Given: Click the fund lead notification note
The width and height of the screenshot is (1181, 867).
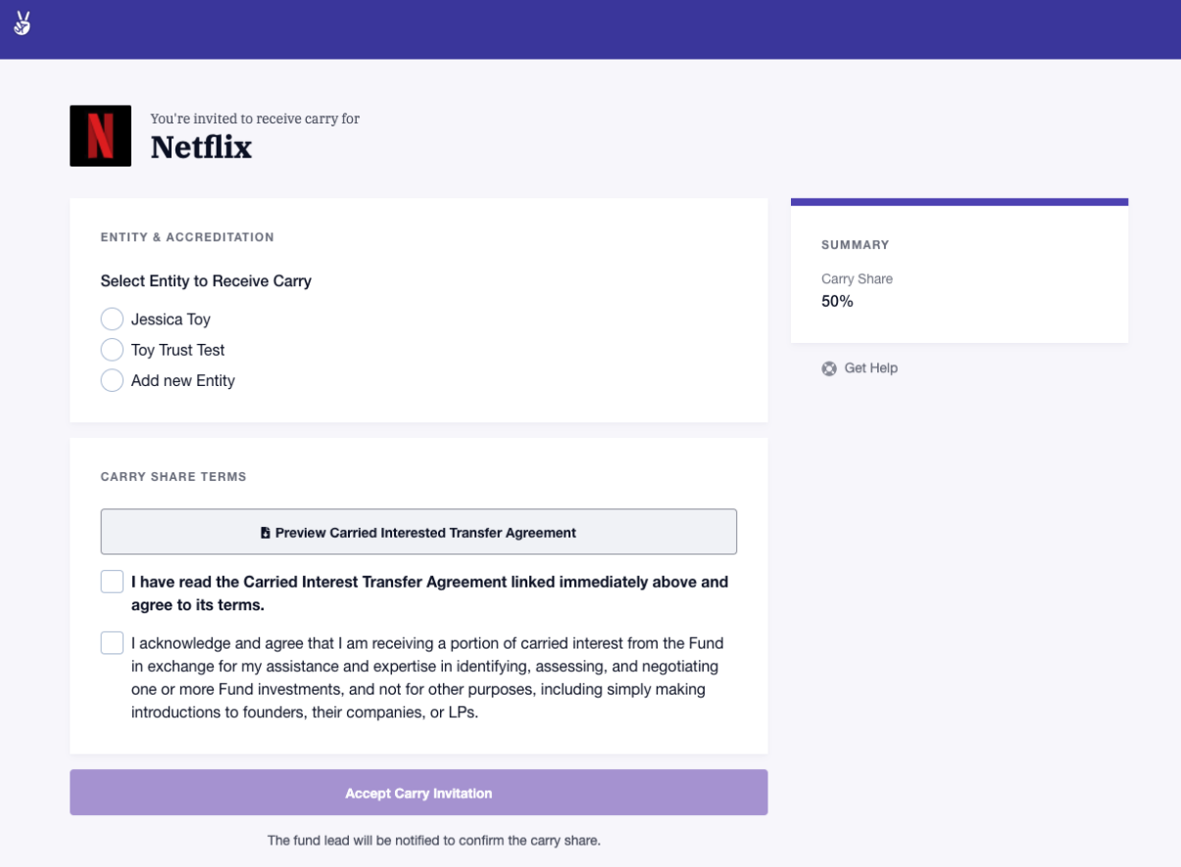Looking at the screenshot, I should point(433,841).
